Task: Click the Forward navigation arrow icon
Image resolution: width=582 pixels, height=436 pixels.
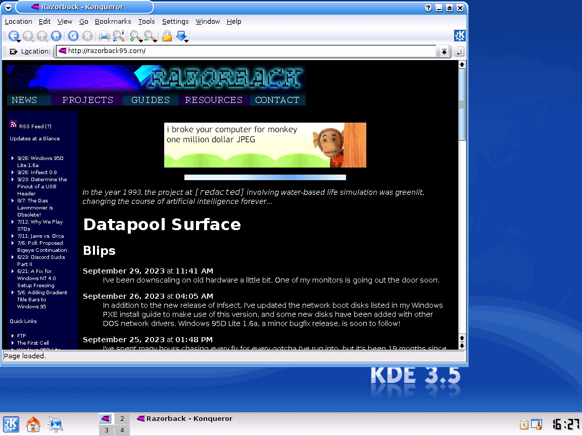Action: 28,36
